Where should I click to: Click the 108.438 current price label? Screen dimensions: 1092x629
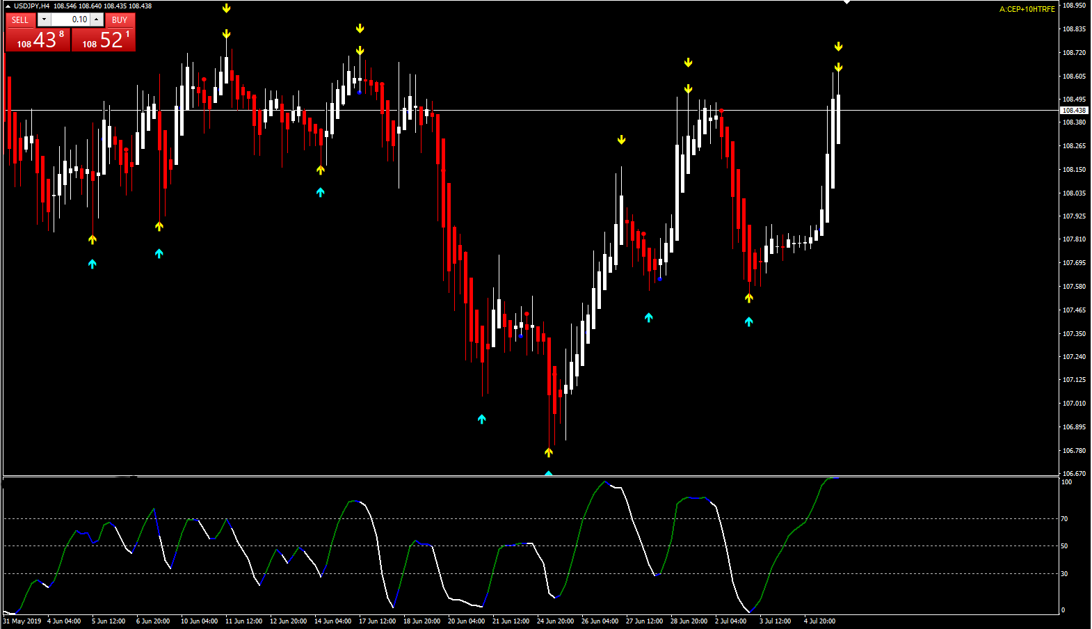click(x=1074, y=111)
